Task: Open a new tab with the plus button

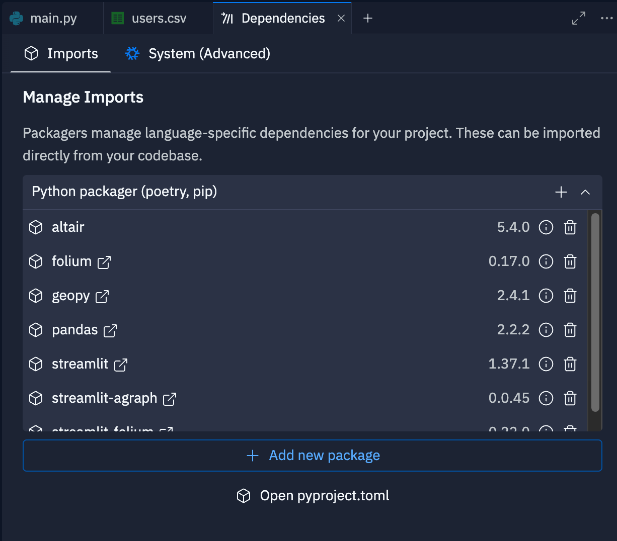Action: pos(367,18)
